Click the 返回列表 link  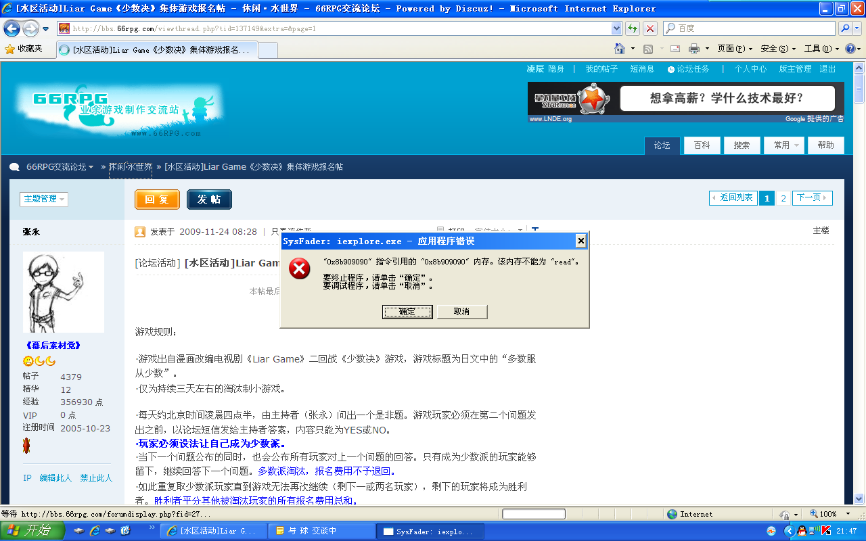(733, 198)
